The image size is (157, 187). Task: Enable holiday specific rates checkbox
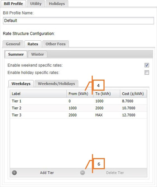point(147,73)
